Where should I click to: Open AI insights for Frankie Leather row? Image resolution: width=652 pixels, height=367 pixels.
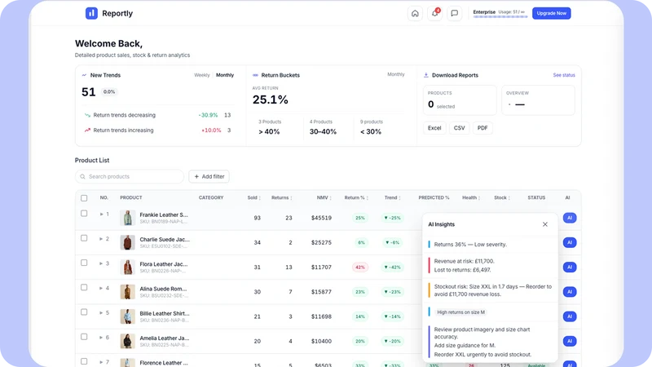coord(570,218)
